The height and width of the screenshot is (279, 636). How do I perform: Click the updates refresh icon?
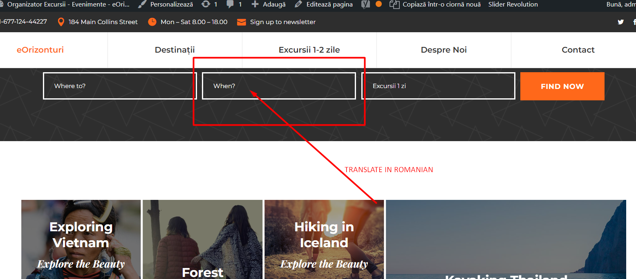coord(206,4)
